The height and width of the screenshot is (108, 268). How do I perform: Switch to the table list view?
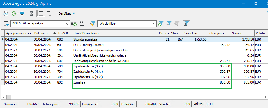coord(41,13)
